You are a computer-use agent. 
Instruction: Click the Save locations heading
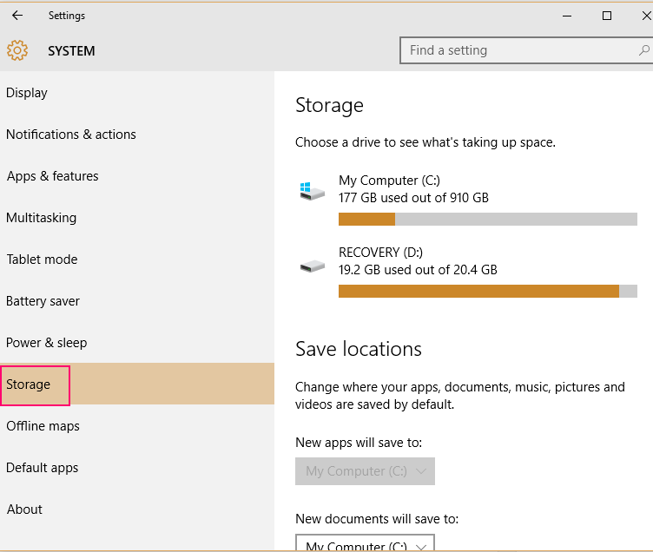pyautogui.click(x=359, y=349)
